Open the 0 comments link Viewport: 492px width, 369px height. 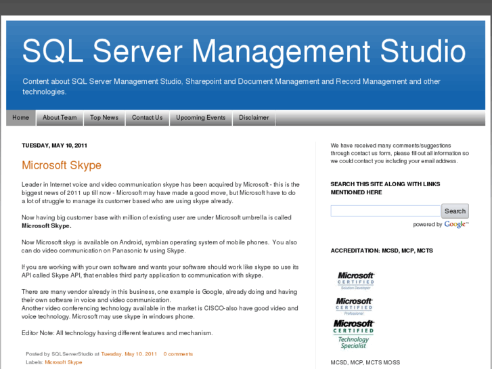[178, 354]
